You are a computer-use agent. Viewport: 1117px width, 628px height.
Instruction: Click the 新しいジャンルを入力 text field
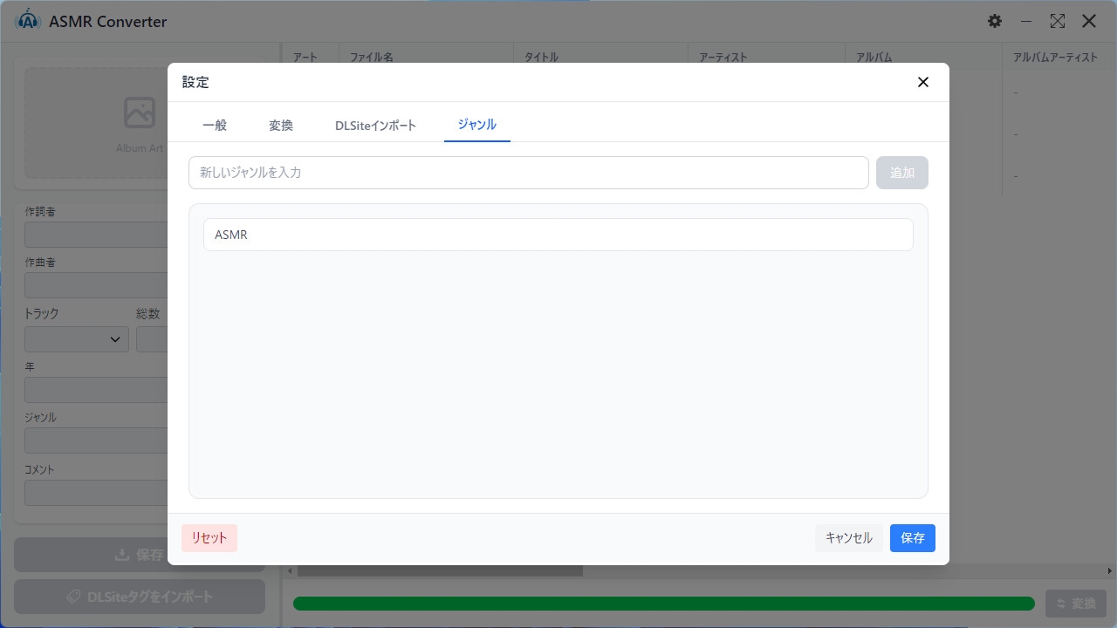tap(529, 173)
